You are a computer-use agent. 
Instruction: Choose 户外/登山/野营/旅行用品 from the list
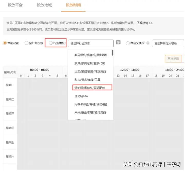click(x=90, y=113)
